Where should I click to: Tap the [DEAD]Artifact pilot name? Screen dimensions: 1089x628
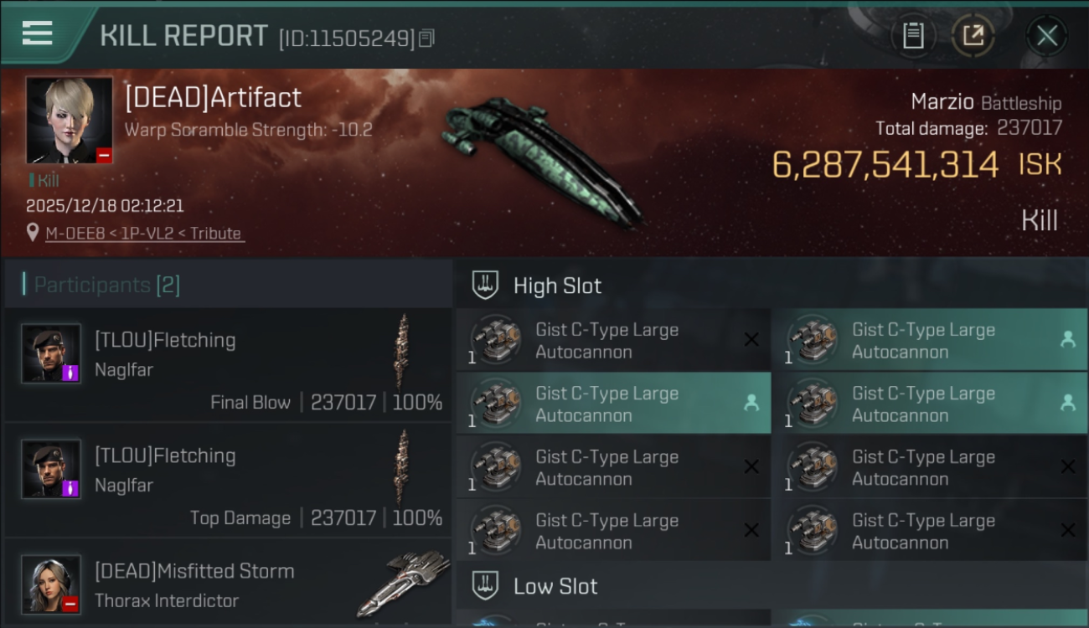pyautogui.click(x=213, y=98)
